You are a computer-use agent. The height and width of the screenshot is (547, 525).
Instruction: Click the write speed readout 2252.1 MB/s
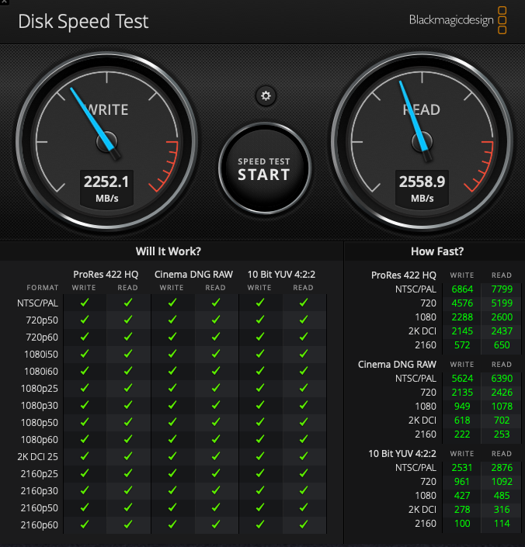click(106, 189)
